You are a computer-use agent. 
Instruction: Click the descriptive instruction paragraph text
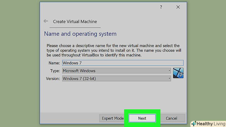click(114, 50)
